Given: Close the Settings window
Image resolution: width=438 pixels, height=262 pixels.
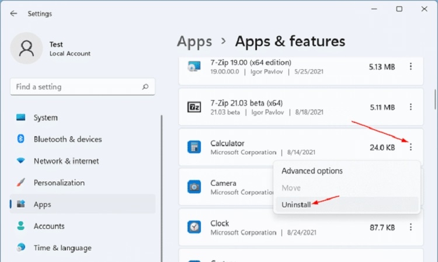Looking at the screenshot, I should [x=425, y=9].
